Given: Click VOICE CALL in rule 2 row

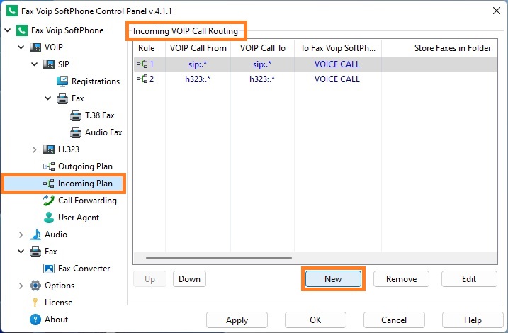Looking at the screenshot, I should click(337, 79).
